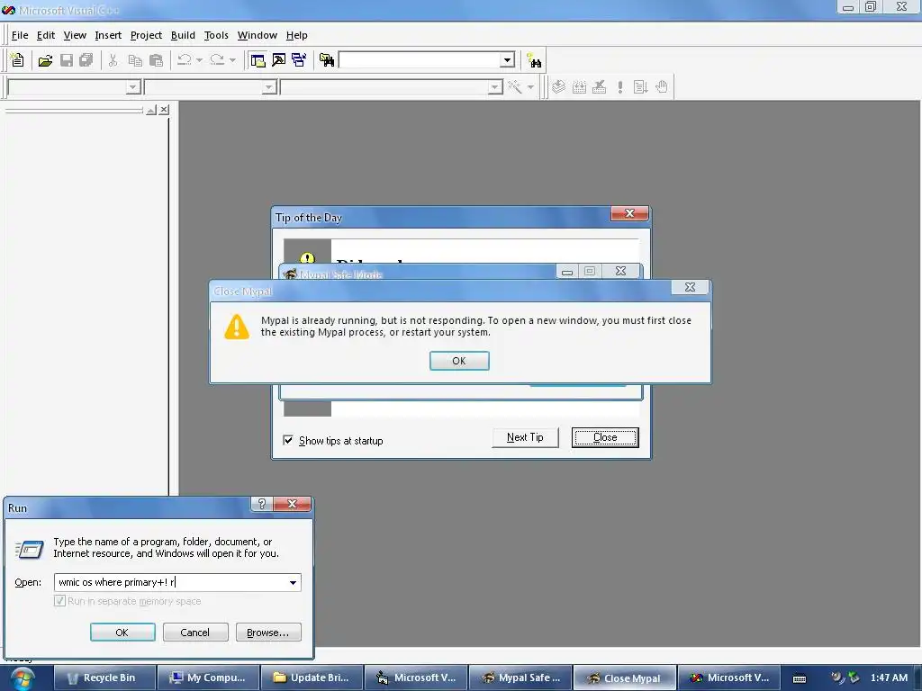Click Next Tip button

point(525,437)
